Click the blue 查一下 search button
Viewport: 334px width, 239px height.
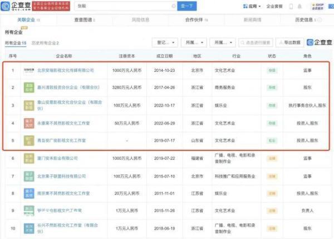187,6
